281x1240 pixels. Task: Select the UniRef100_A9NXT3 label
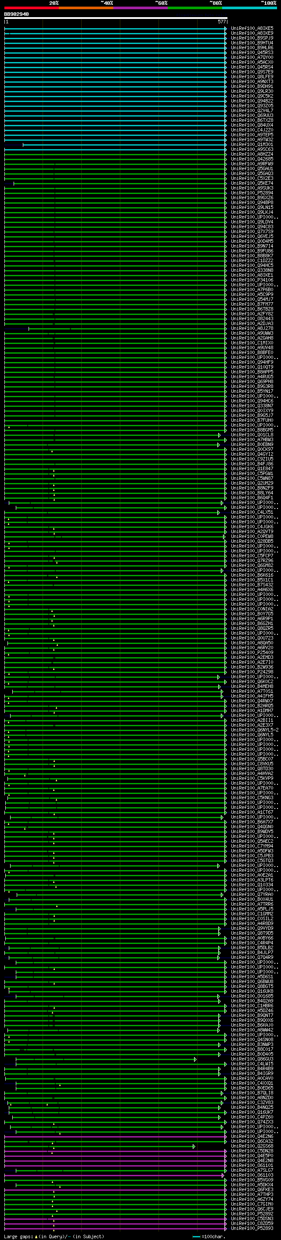point(252,81)
